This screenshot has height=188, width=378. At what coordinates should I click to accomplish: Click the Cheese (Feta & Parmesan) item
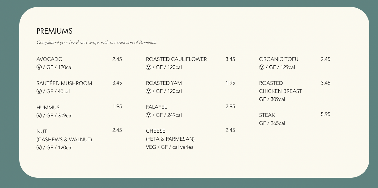(x=170, y=135)
